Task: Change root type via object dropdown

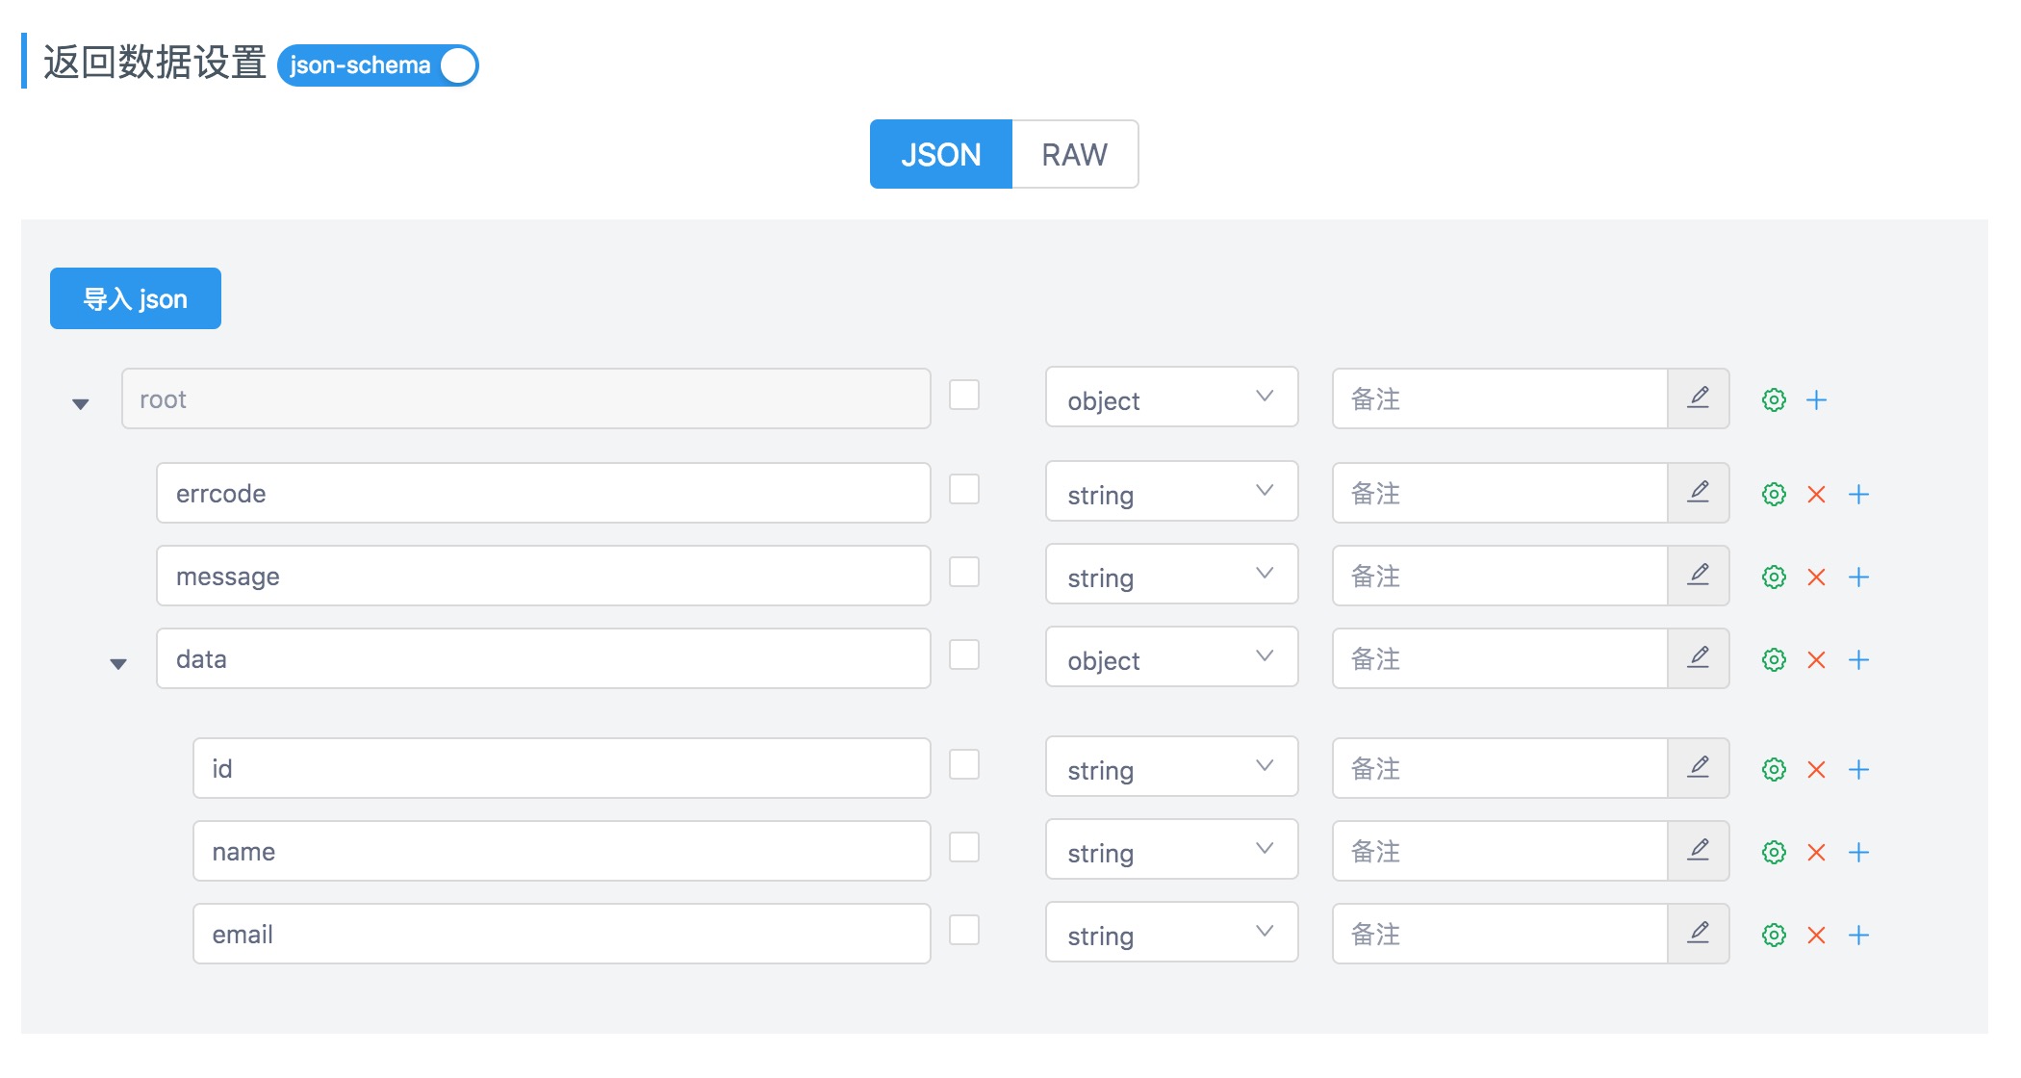Action: 1170,398
